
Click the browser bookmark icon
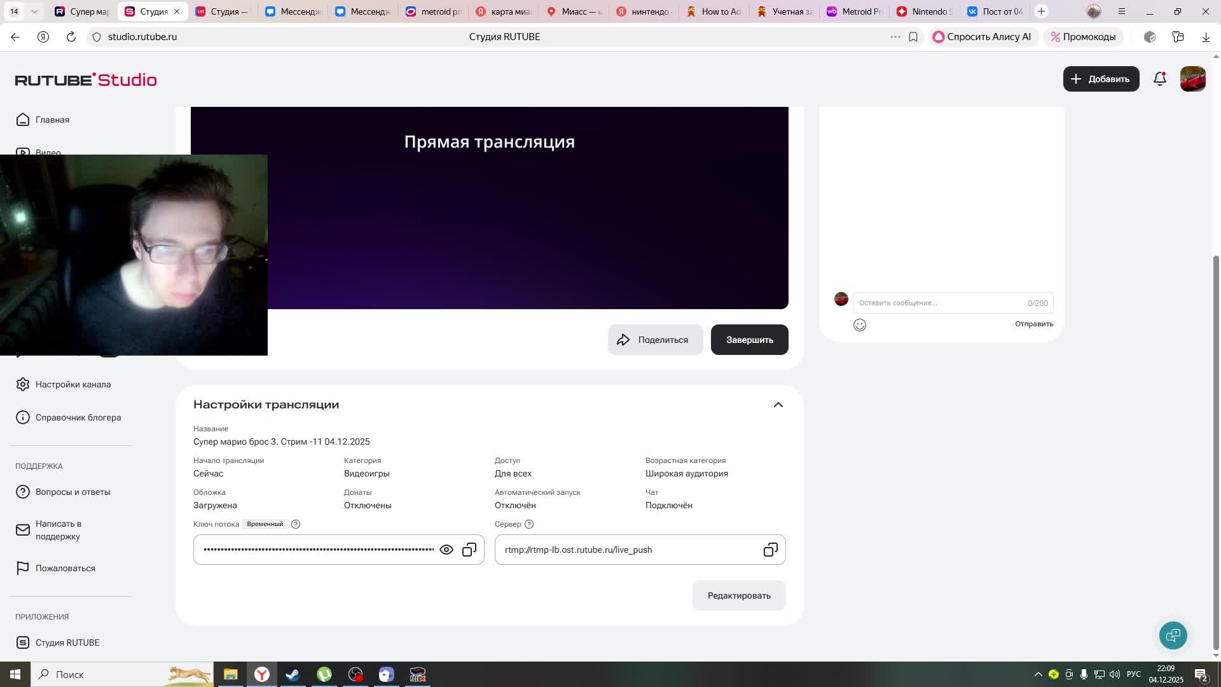coord(913,37)
